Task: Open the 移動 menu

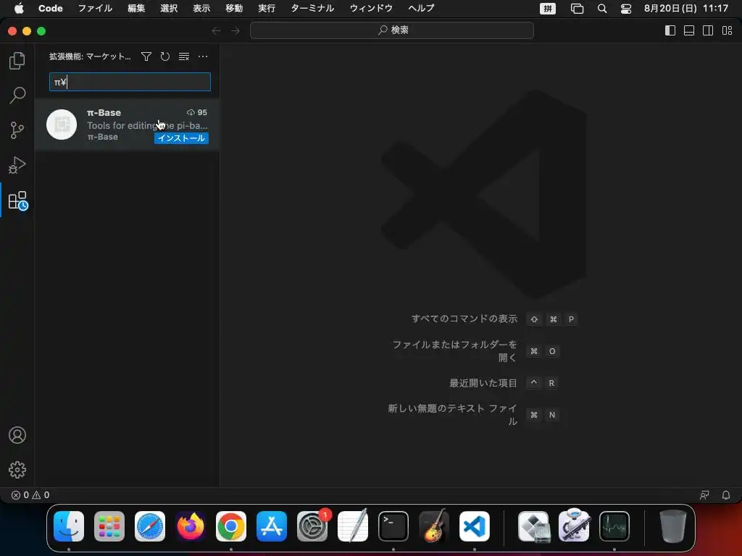Action: click(x=234, y=8)
